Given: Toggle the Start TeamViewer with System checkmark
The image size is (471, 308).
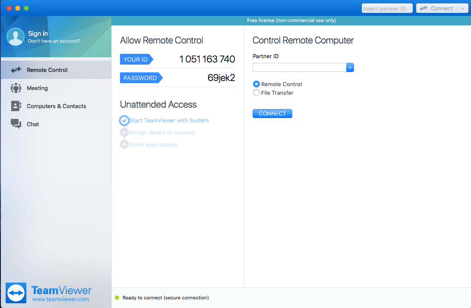Looking at the screenshot, I should (x=124, y=121).
